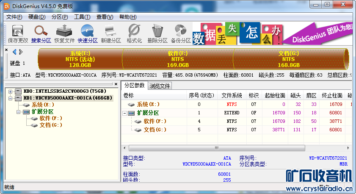Screen dimensions: 356x194
Task: Click the 软件(F:) icon in partition table
Action: click(138, 122)
